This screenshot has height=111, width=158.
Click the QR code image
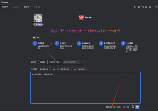tap(38, 18)
